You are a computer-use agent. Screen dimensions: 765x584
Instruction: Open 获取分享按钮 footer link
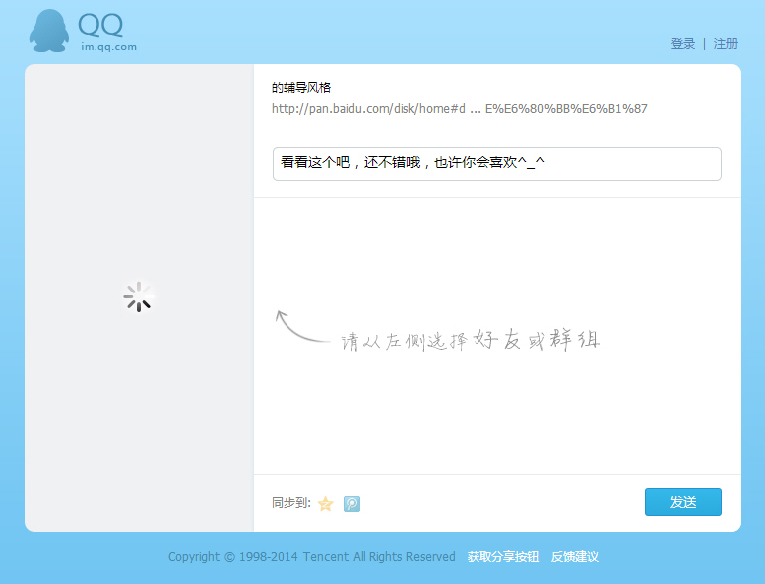point(503,557)
